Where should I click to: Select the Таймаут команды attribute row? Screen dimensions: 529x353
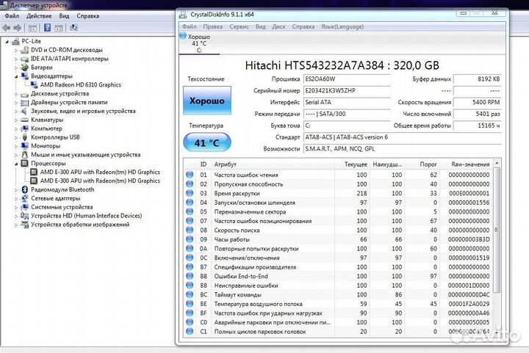(x=339, y=294)
